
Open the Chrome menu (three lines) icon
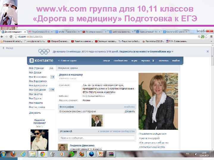pyautogui.click(x=211, y=37)
